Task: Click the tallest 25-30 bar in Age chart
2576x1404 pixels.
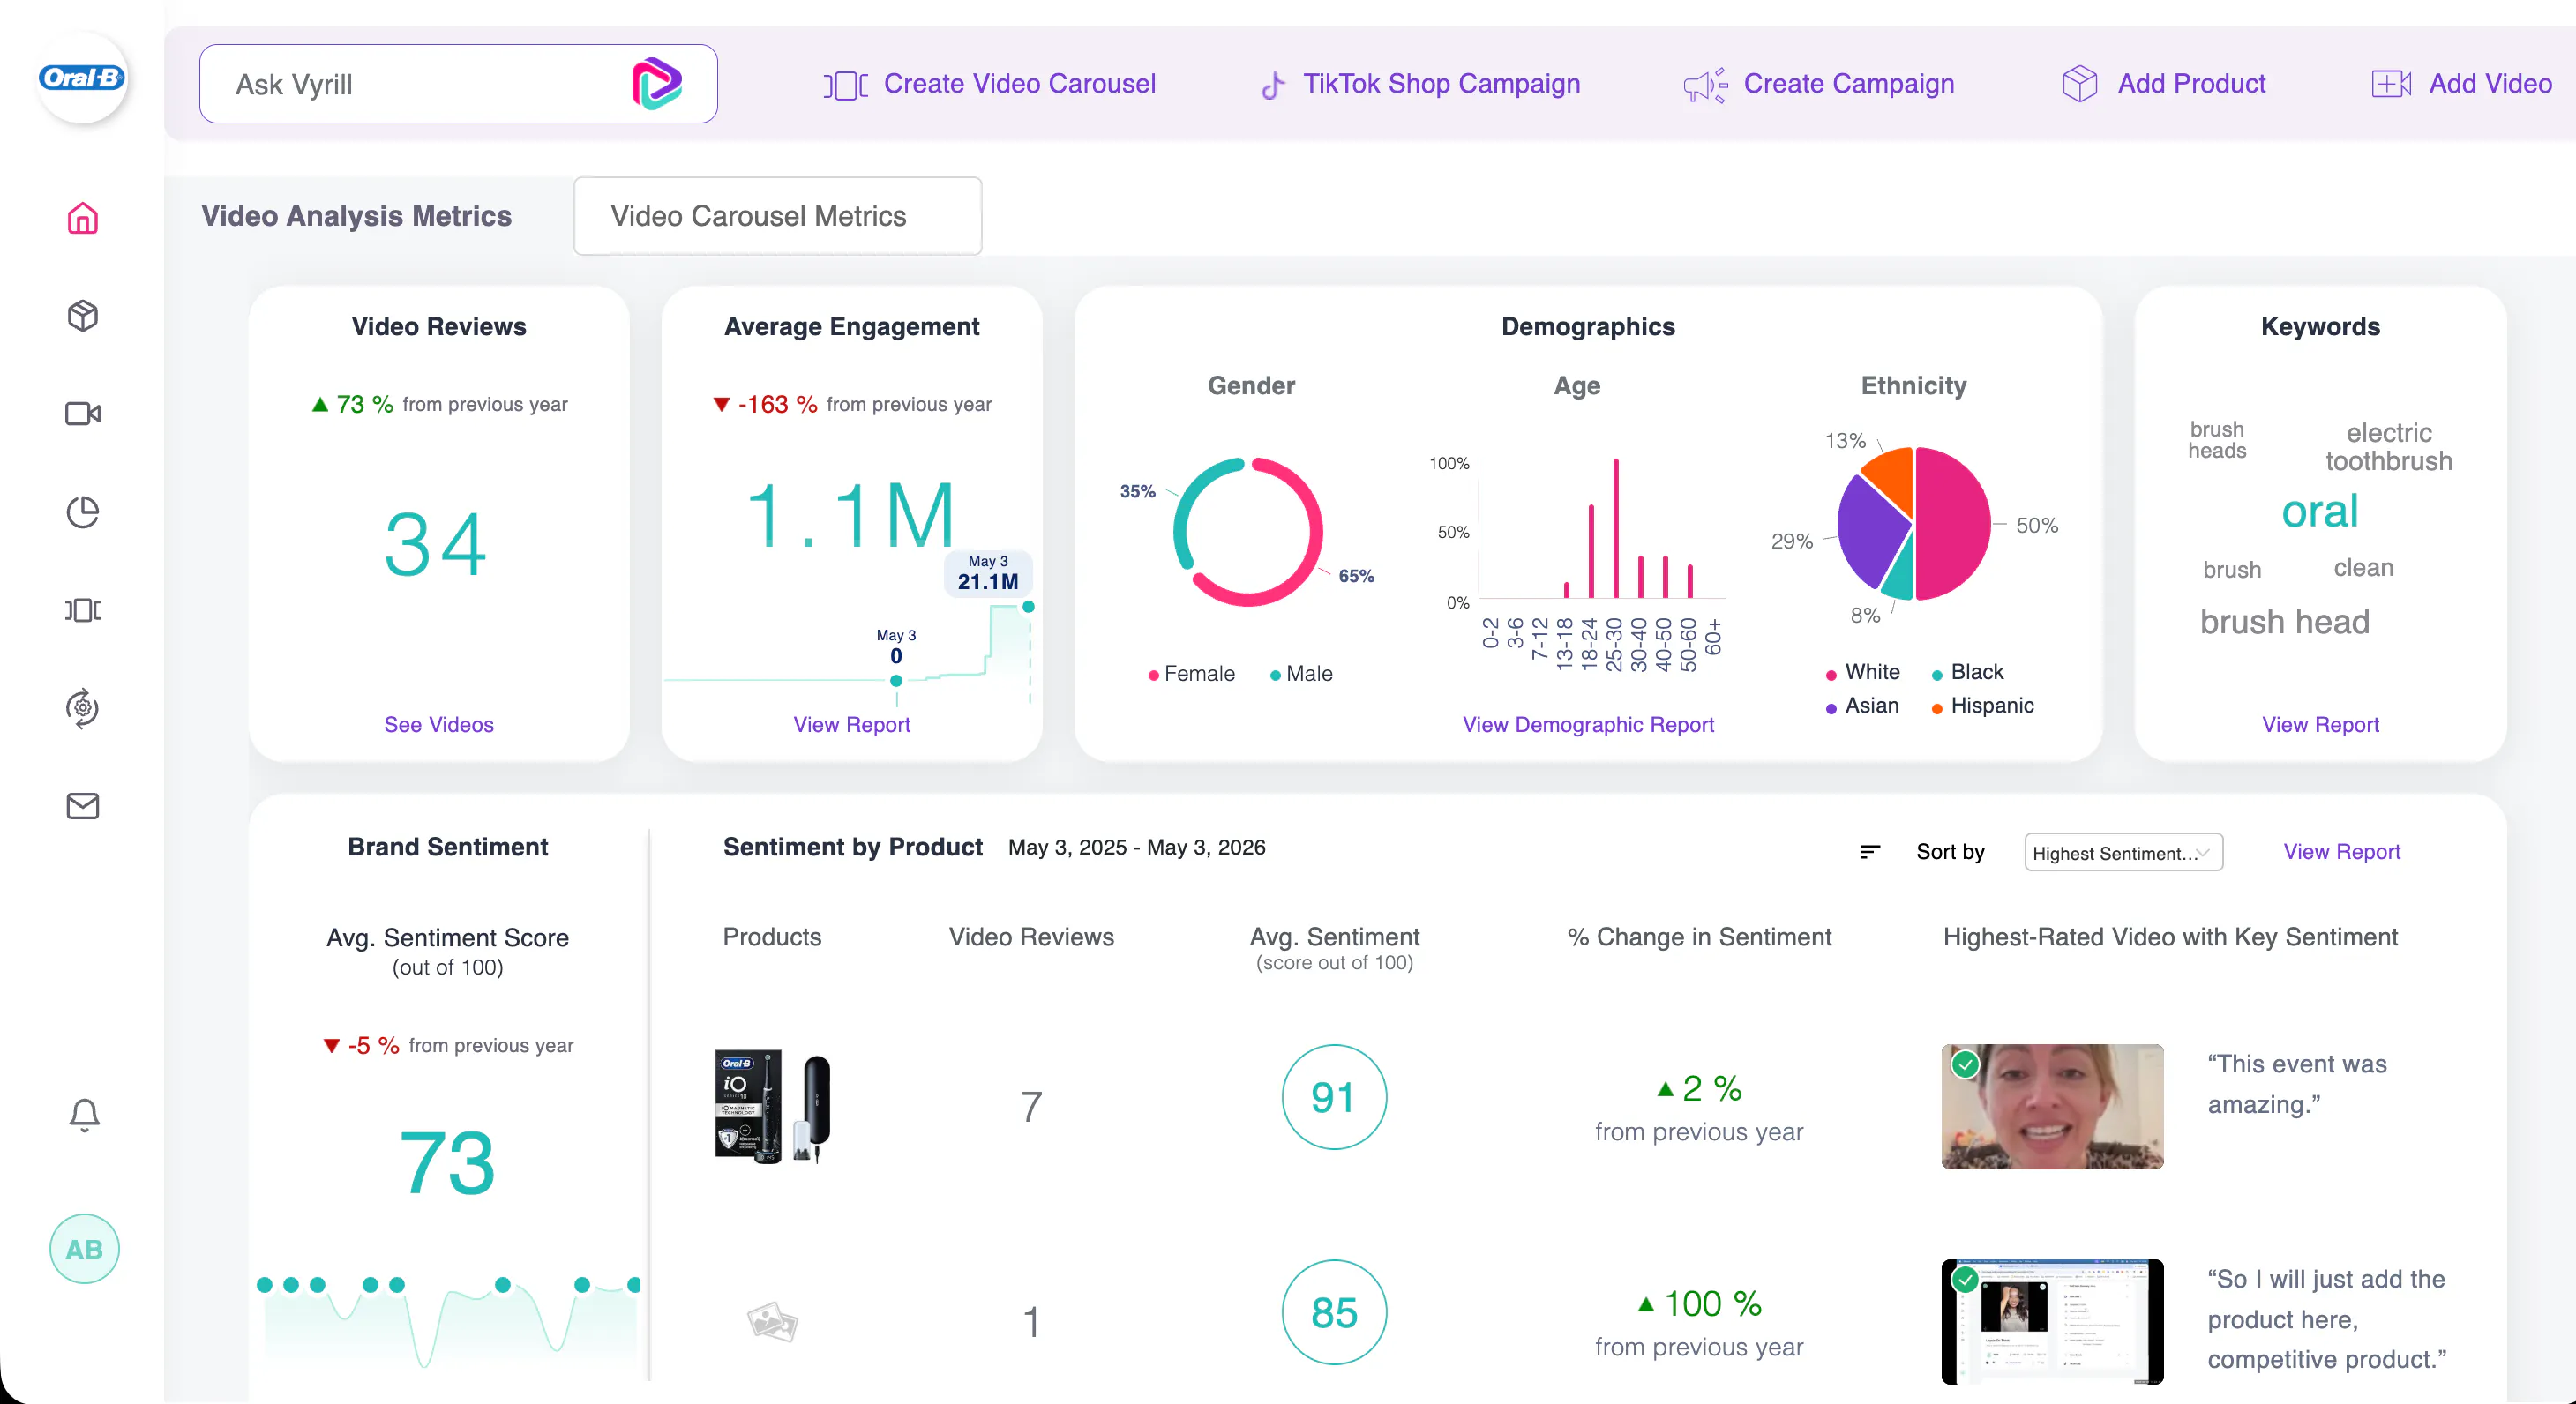Action: (x=1615, y=528)
